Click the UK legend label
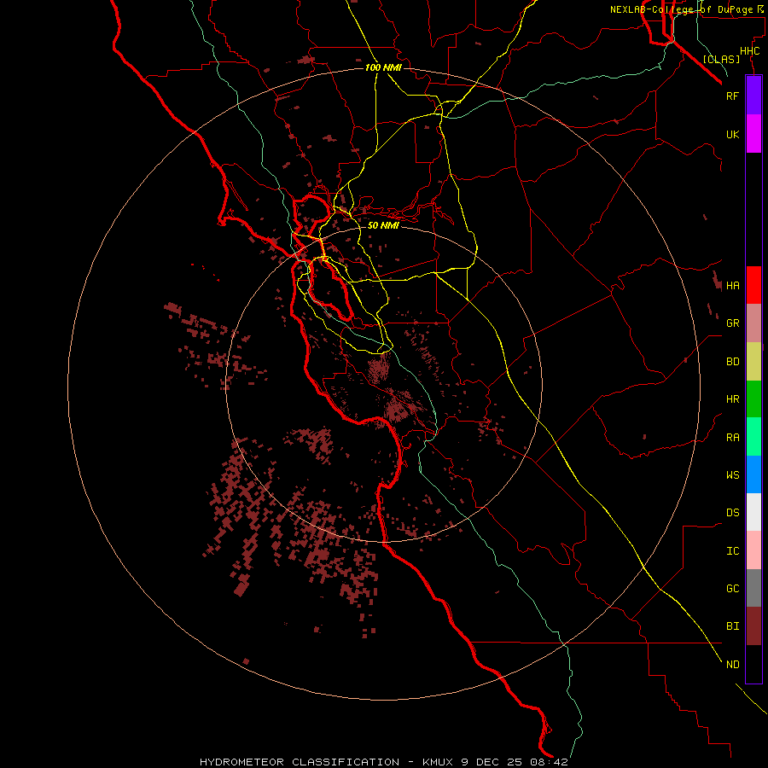Screen dimensions: 768x768 pyautogui.click(x=732, y=134)
